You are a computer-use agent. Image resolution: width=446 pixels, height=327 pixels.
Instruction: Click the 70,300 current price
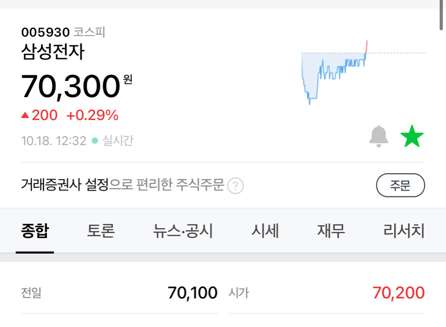pos(70,86)
